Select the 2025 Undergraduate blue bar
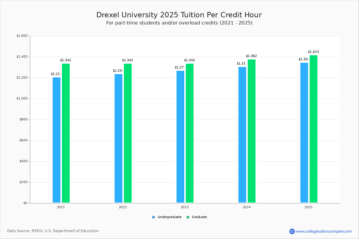 (304, 132)
